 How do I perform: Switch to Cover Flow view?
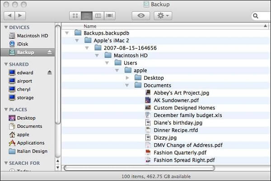click(x=110, y=16)
